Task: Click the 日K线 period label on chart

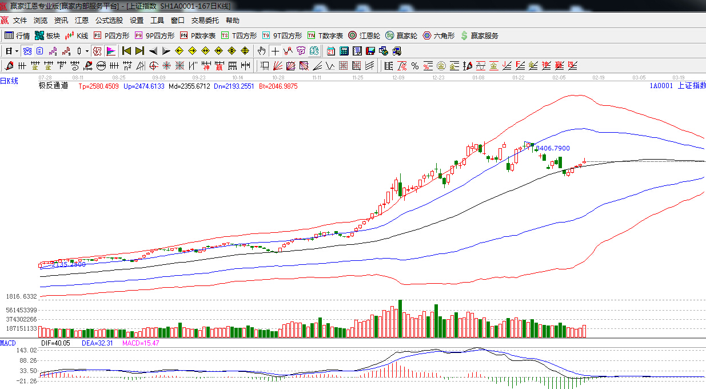Action: (9, 81)
